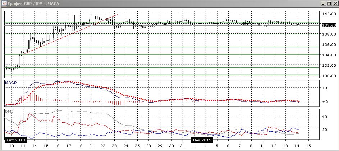Click date label 23 on time axis

[x=114, y=146]
